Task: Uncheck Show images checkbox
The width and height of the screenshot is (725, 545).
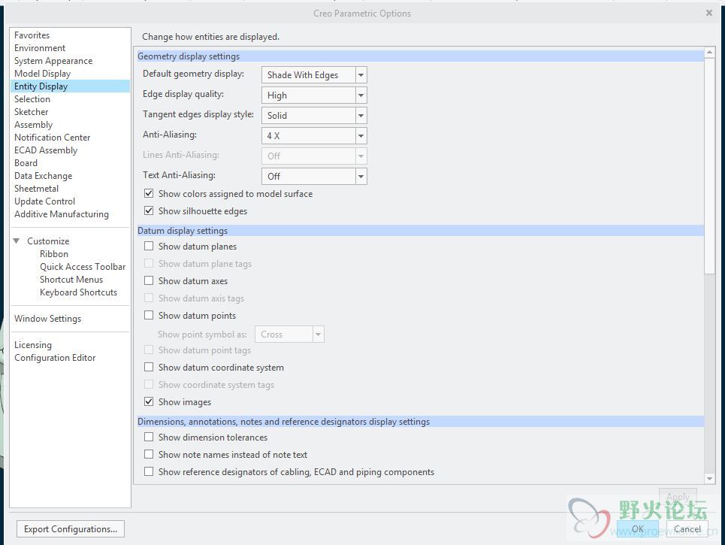Action: tap(149, 402)
